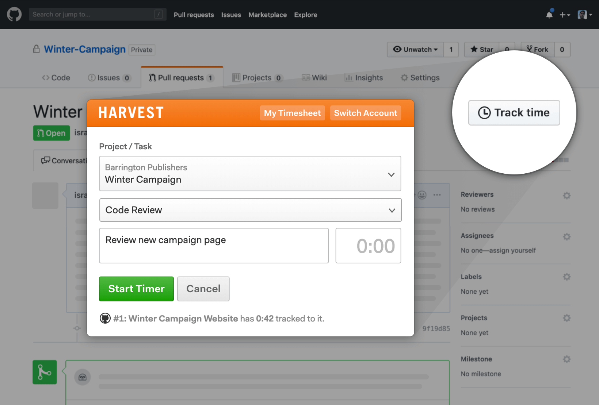Switch to the repository Issues tab
The height and width of the screenshot is (405, 599).
tap(109, 78)
